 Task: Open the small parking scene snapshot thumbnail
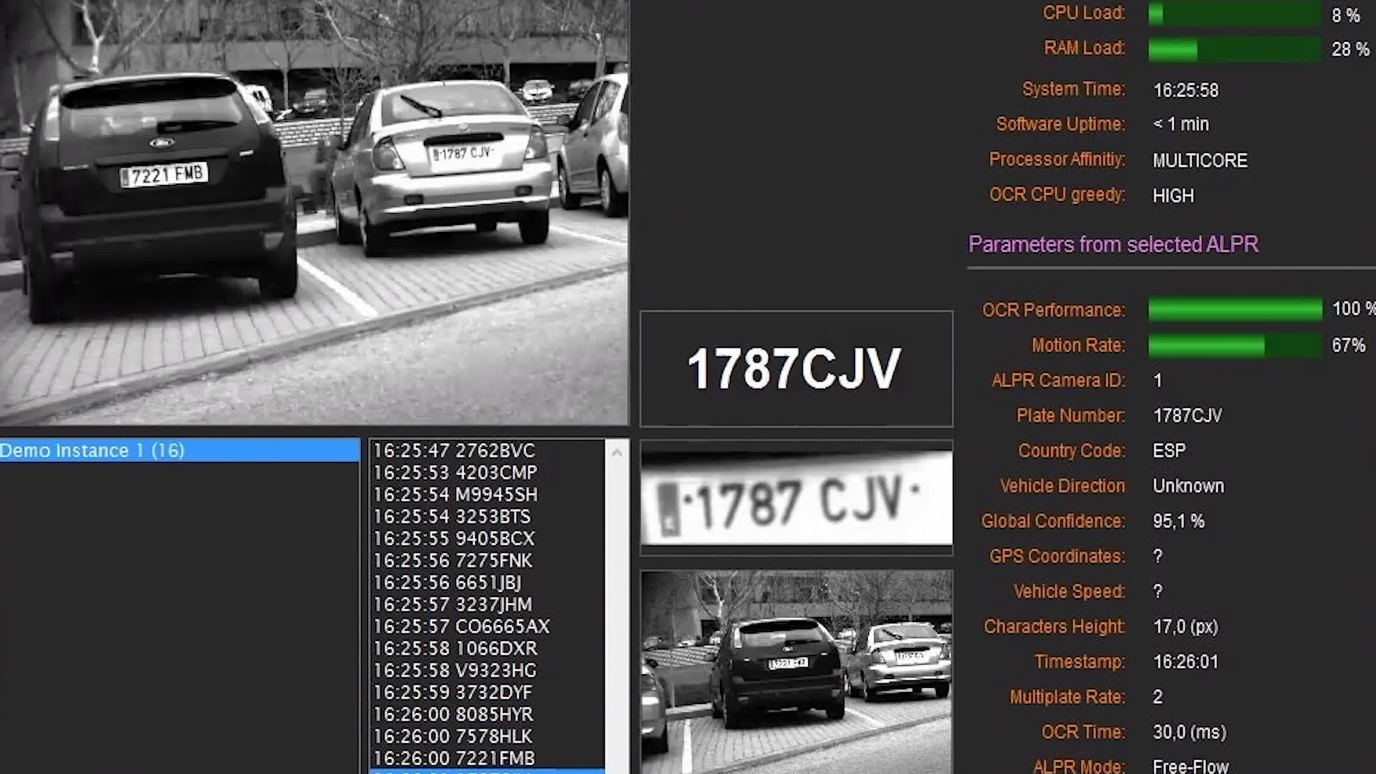click(x=796, y=672)
